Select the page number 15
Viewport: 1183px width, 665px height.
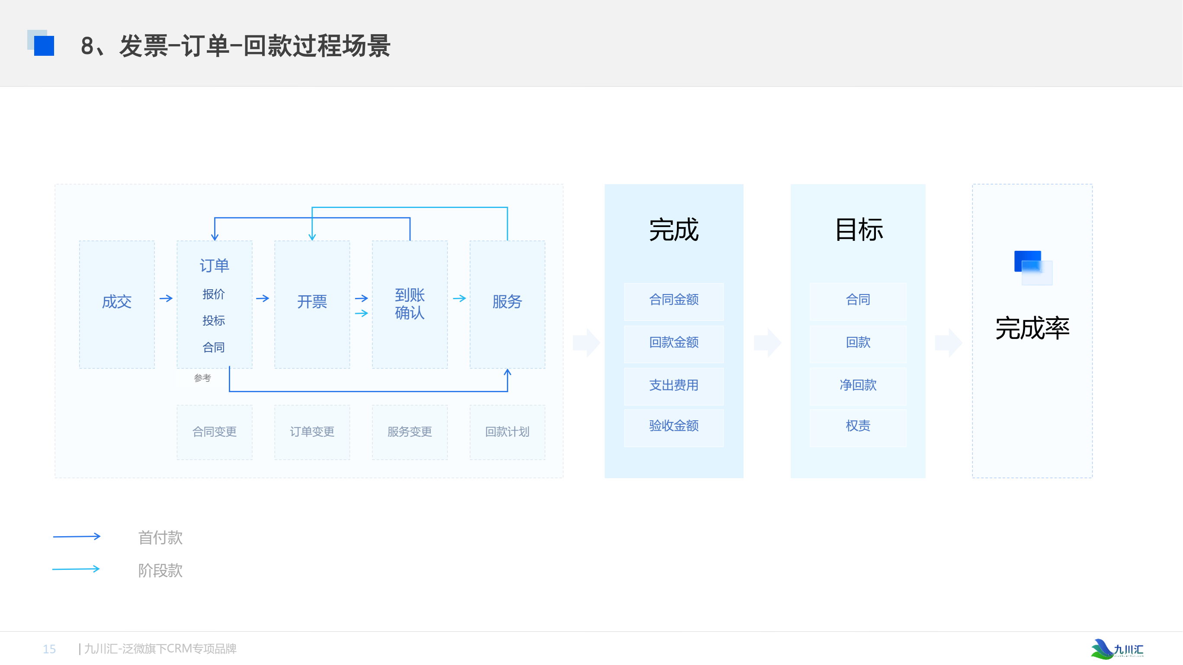(49, 649)
